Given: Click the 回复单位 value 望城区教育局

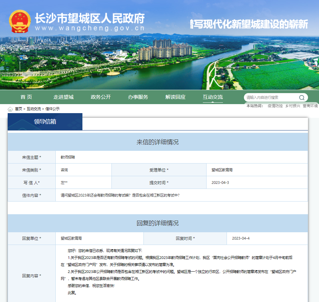Looking at the screenshot, I should pos(71,238).
